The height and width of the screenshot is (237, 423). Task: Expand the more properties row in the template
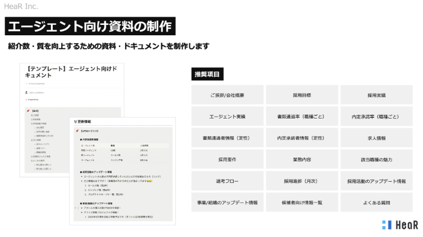click(35, 84)
